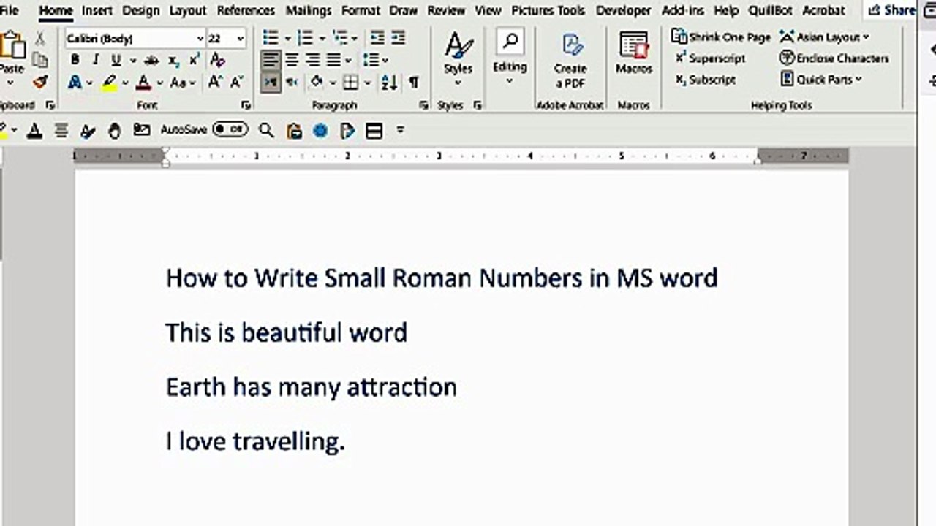Click Superscript in Helping Tools
This screenshot has width=936, height=526.
coord(710,58)
